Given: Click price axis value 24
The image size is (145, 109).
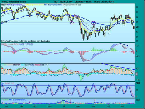Looking at the screenshot, I should pyautogui.click(x=137, y=7).
